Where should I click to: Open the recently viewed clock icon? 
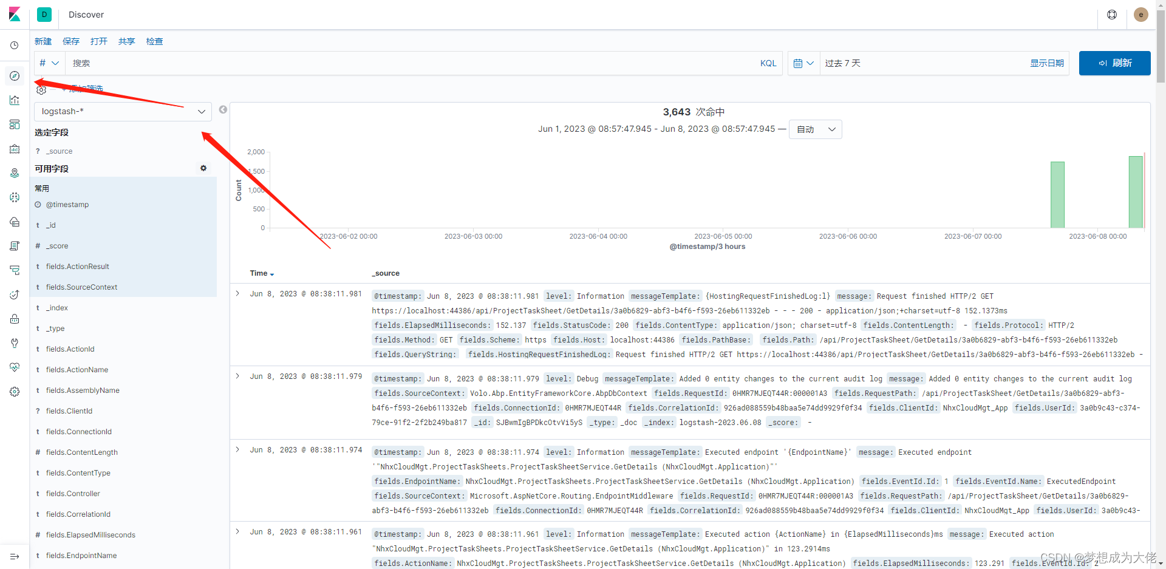click(x=15, y=45)
